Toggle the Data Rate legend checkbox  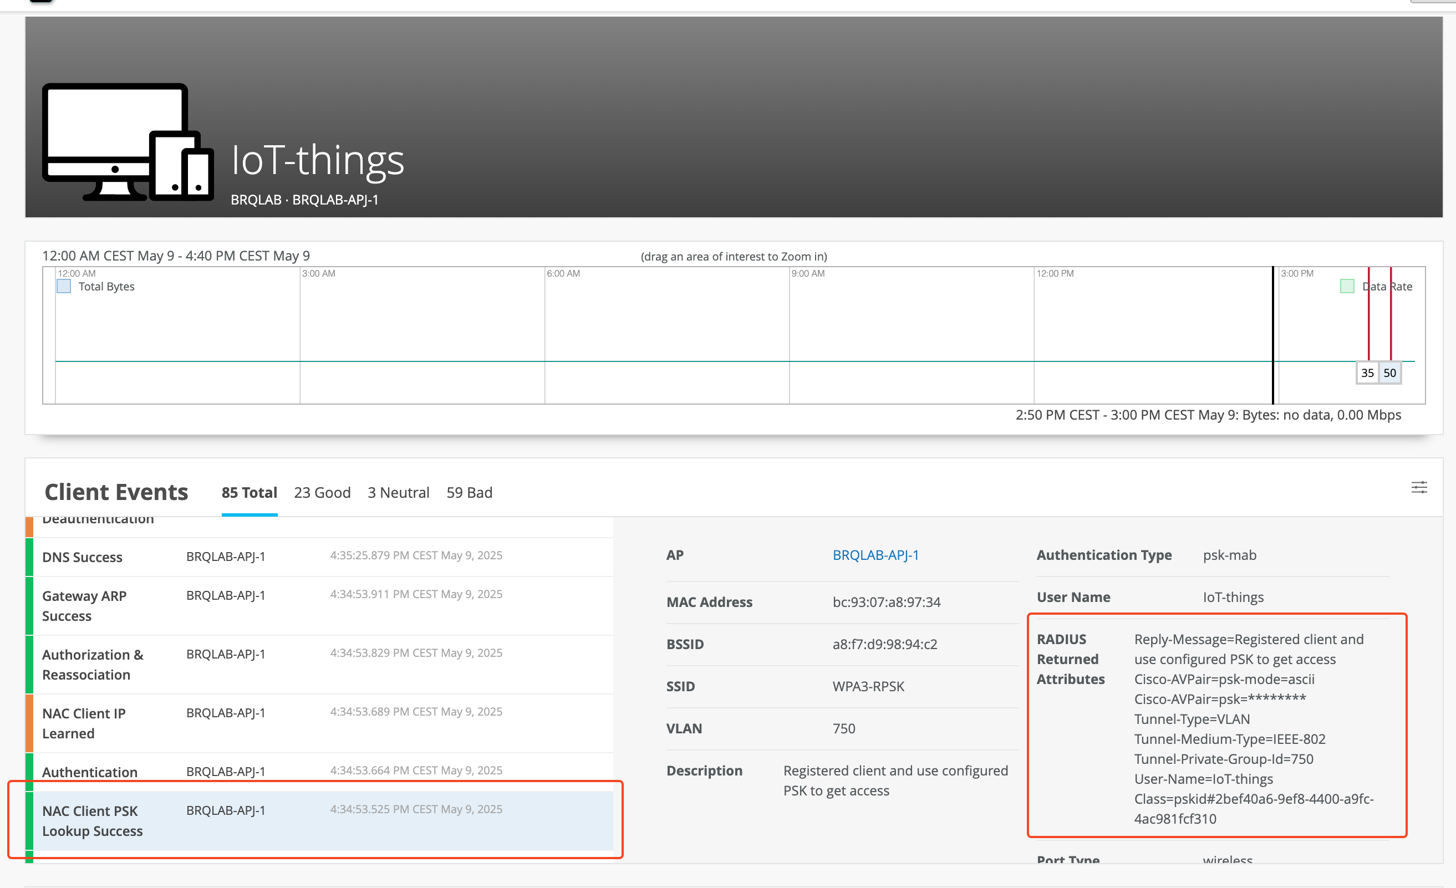pos(1347,287)
